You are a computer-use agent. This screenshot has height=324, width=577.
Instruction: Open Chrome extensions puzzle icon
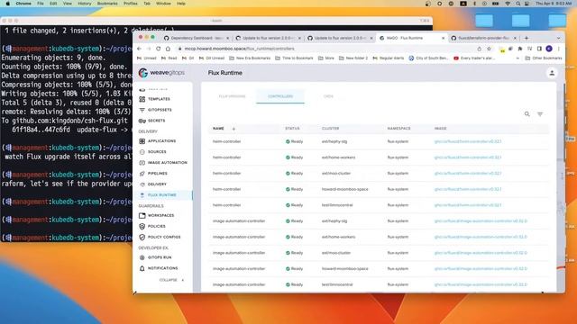(x=520, y=49)
